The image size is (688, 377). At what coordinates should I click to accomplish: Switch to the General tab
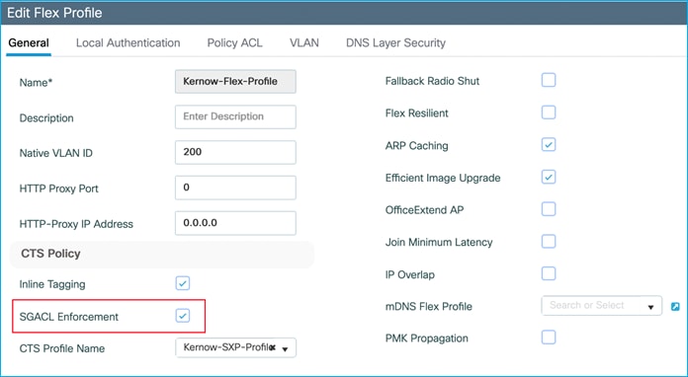coord(29,42)
